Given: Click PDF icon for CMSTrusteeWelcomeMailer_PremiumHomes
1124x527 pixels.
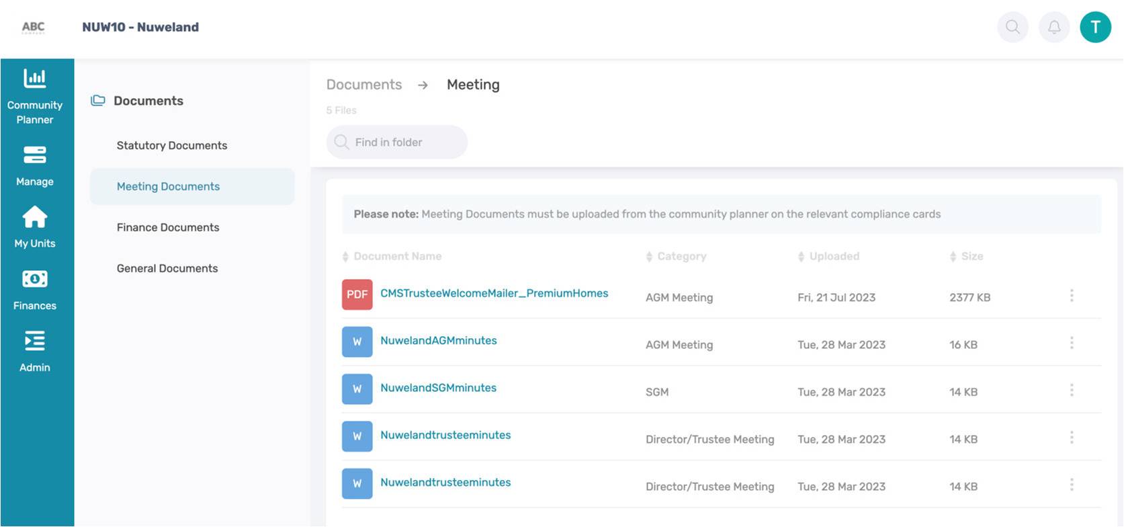Looking at the screenshot, I should pyautogui.click(x=357, y=294).
